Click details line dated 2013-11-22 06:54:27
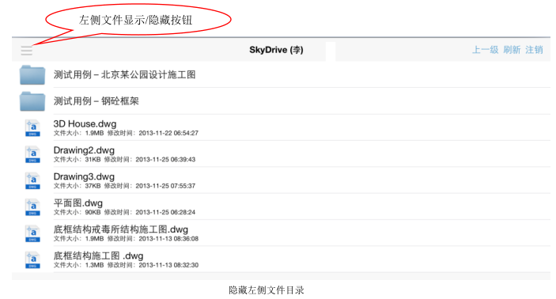The height and width of the screenshot is (299, 556). [126, 133]
